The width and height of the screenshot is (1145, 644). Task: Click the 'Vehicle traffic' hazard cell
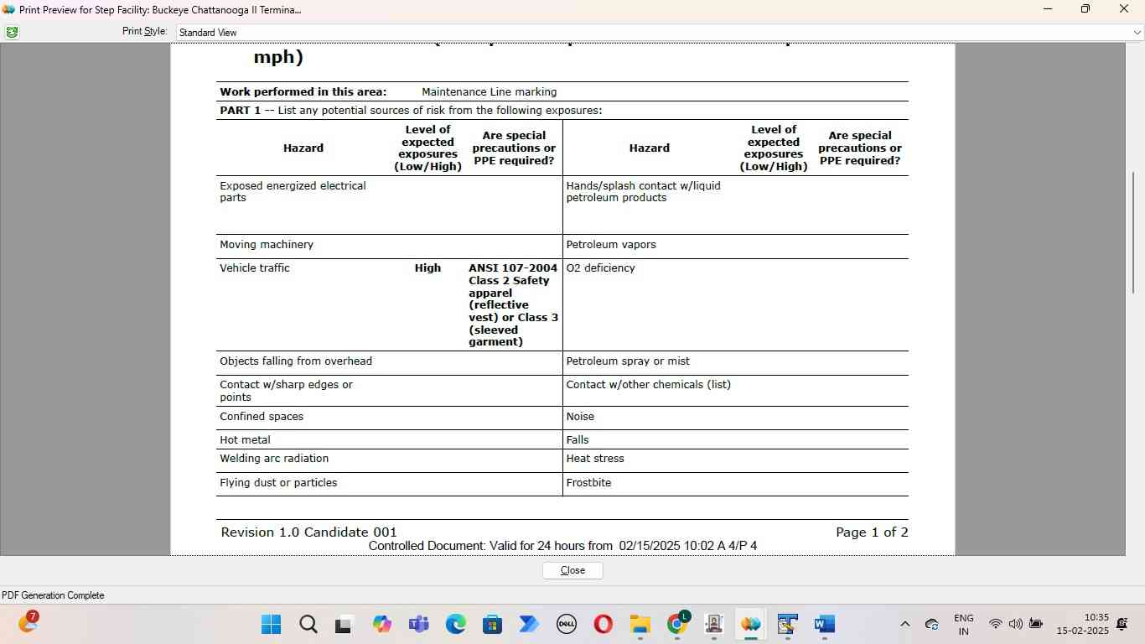tap(255, 268)
